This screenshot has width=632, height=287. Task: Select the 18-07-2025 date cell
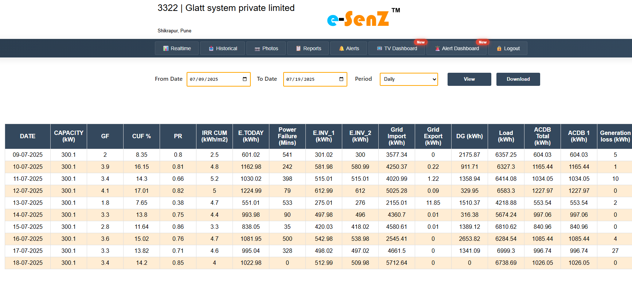[x=28, y=263]
